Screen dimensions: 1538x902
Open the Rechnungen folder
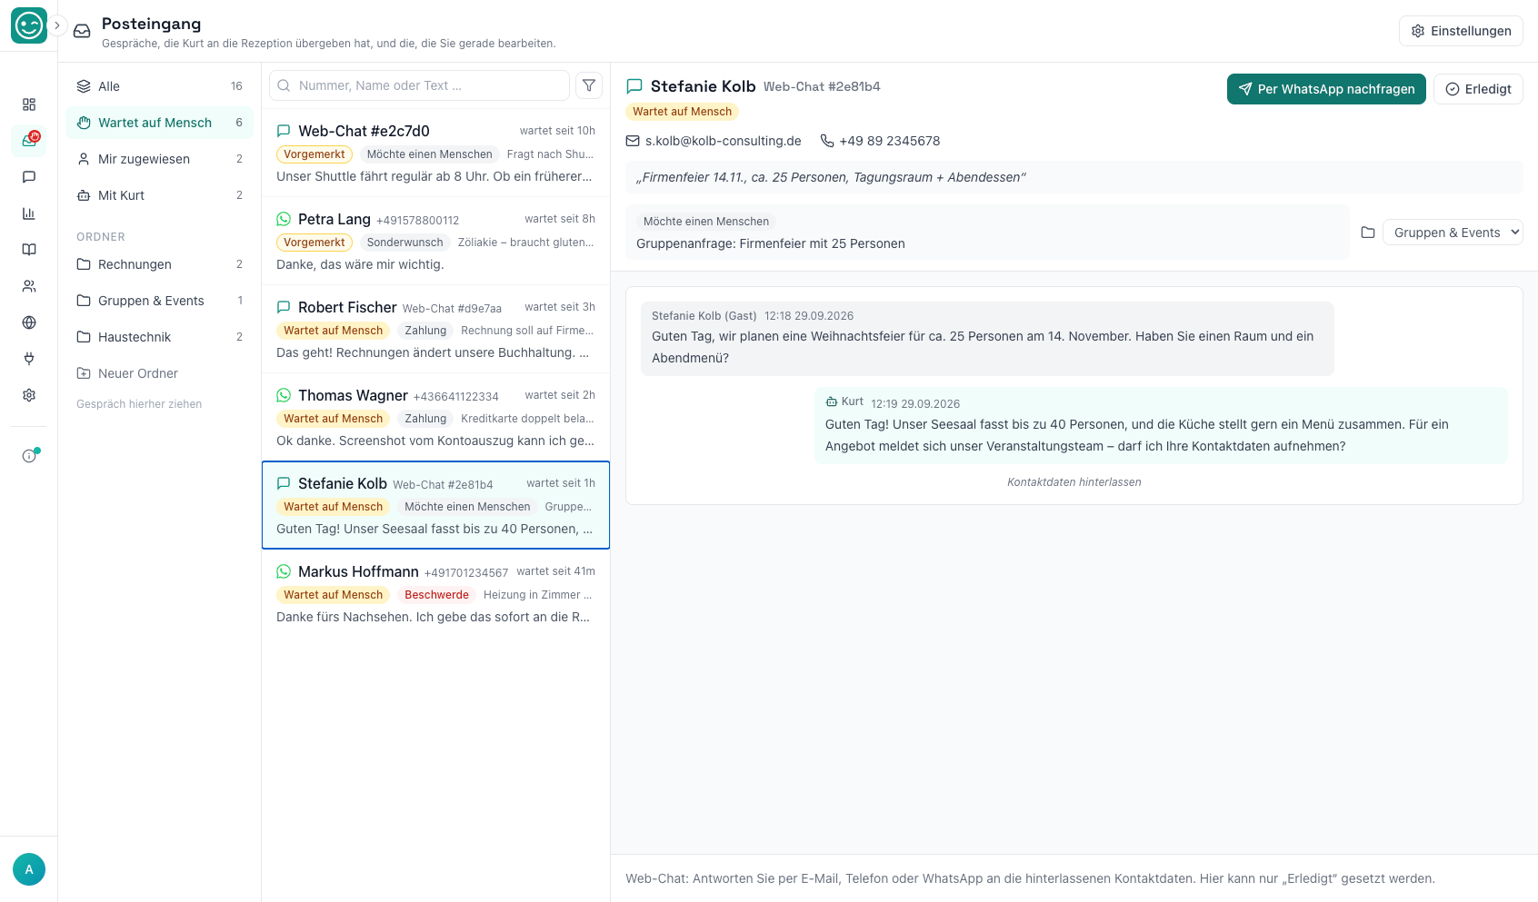160,264
